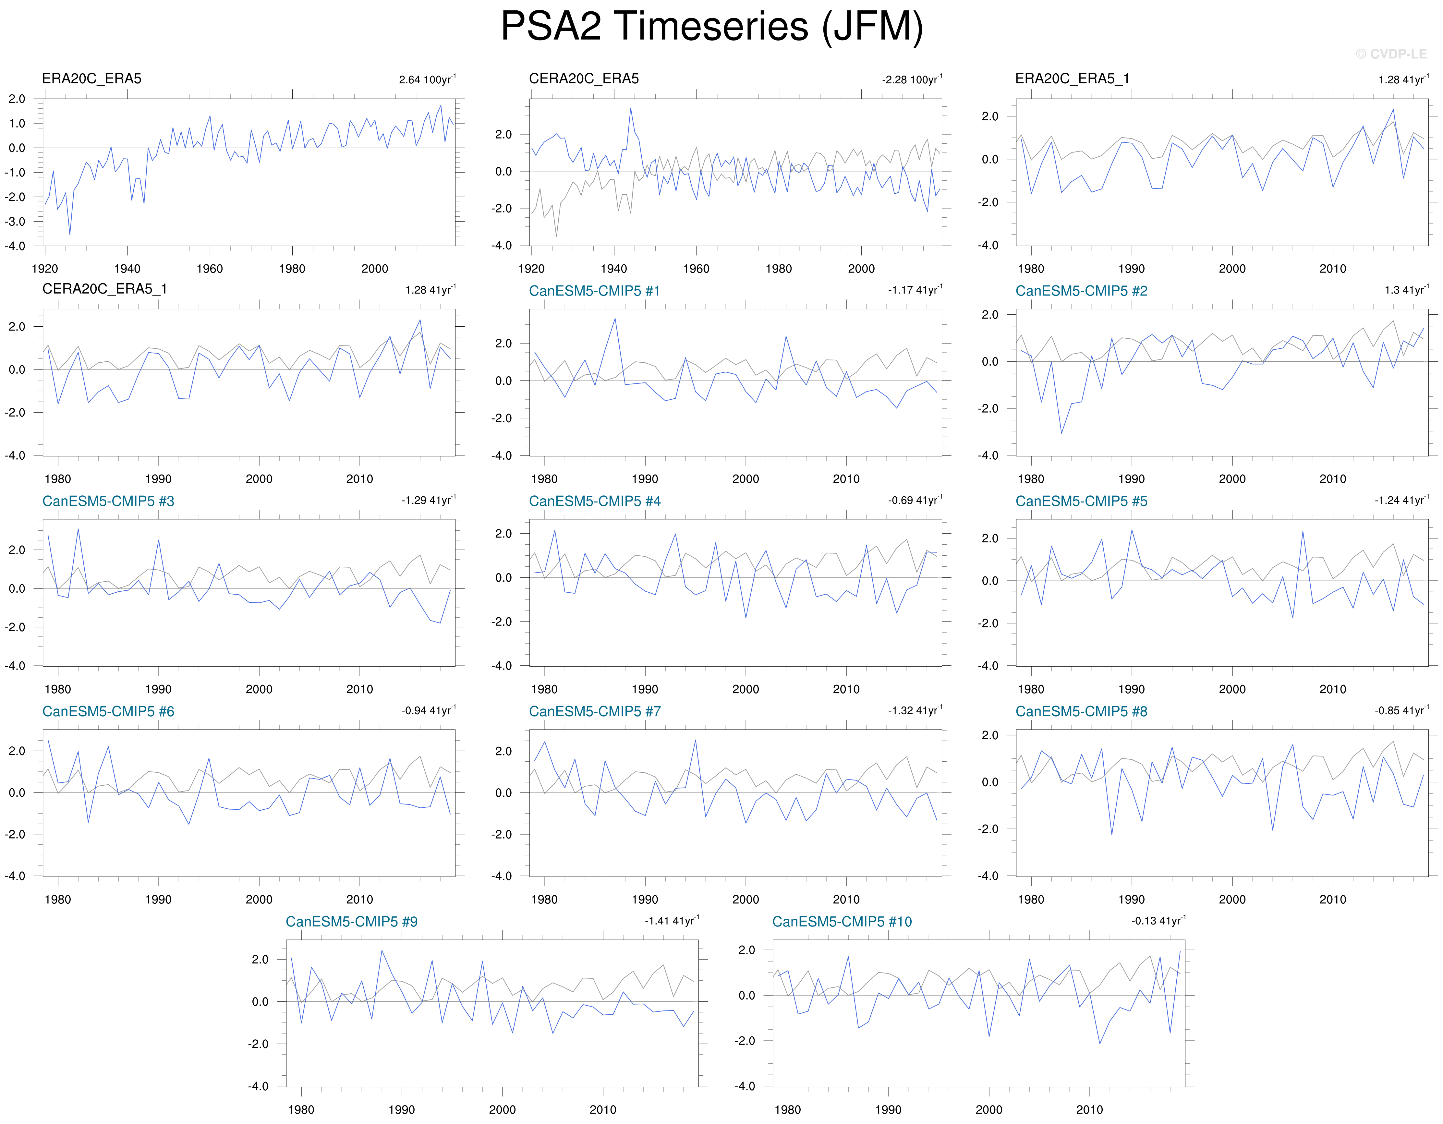Click the CanESM5-CMIP5 #9 label
Image resolution: width=1443 pixels, height=1124 pixels.
[x=351, y=921]
